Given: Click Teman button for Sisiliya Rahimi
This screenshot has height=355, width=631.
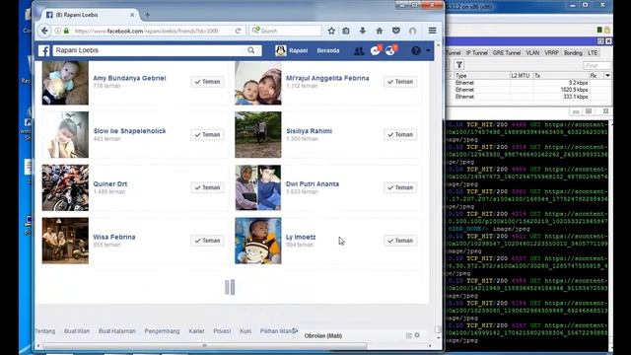Looking at the screenshot, I should click(400, 134).
